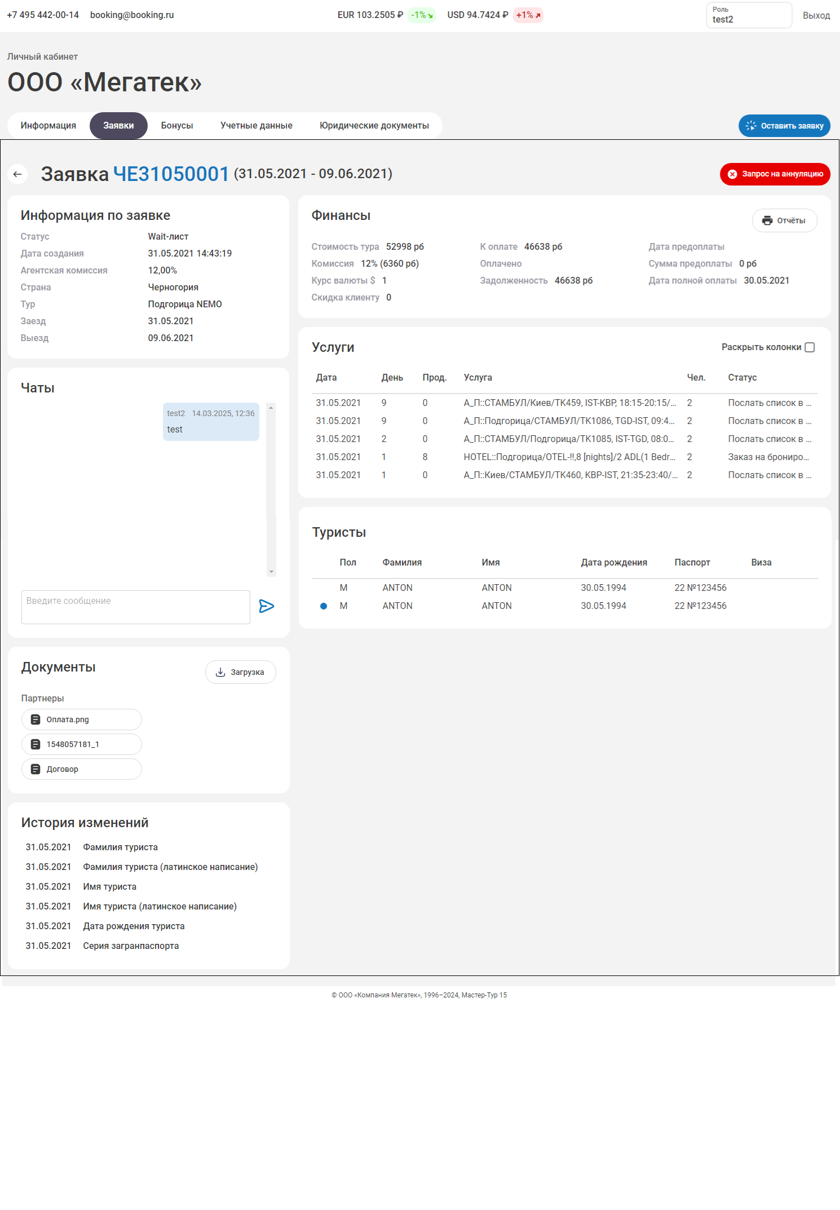Switch to the Информация tab

[48, 126]
